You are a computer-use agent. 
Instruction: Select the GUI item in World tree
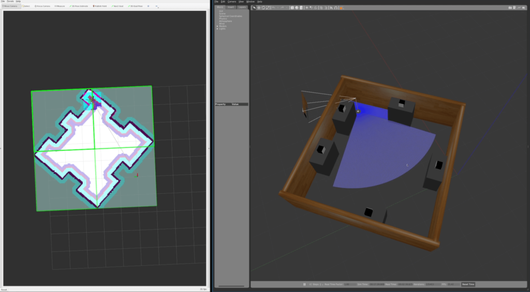click(x=221, y=11)
